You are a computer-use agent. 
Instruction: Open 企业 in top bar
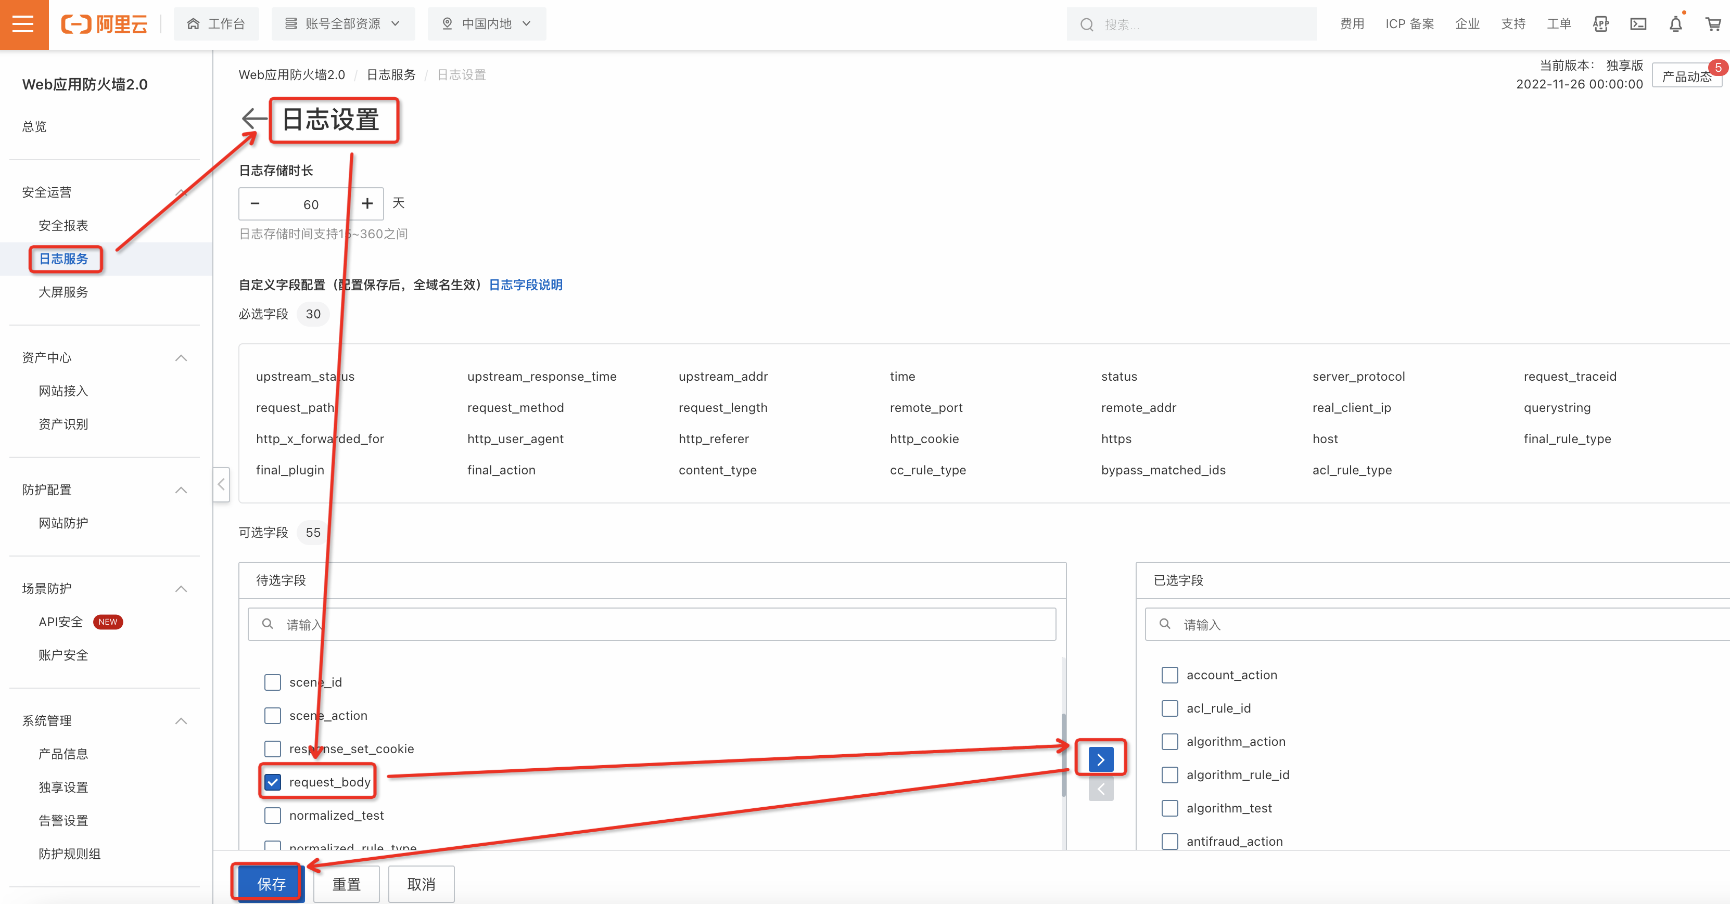(1467, 24)
